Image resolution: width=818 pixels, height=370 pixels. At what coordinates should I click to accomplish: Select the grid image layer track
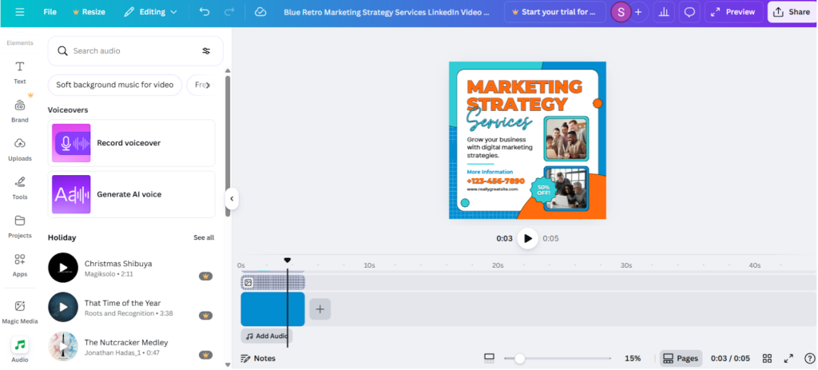point(272,282)
